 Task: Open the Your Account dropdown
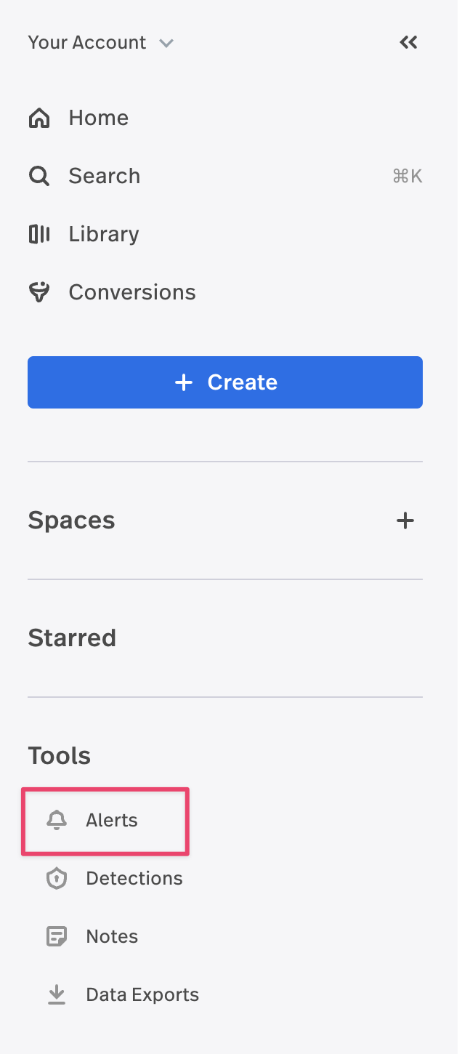click(x=87, y=42)
